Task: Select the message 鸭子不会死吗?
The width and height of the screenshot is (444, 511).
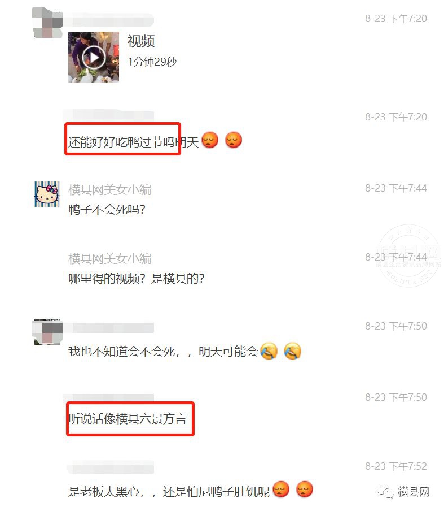Action: tap(107, 209)
